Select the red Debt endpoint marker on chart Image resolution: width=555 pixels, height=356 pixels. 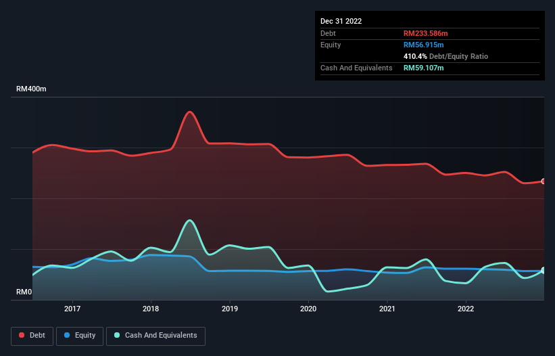(544, 181)
